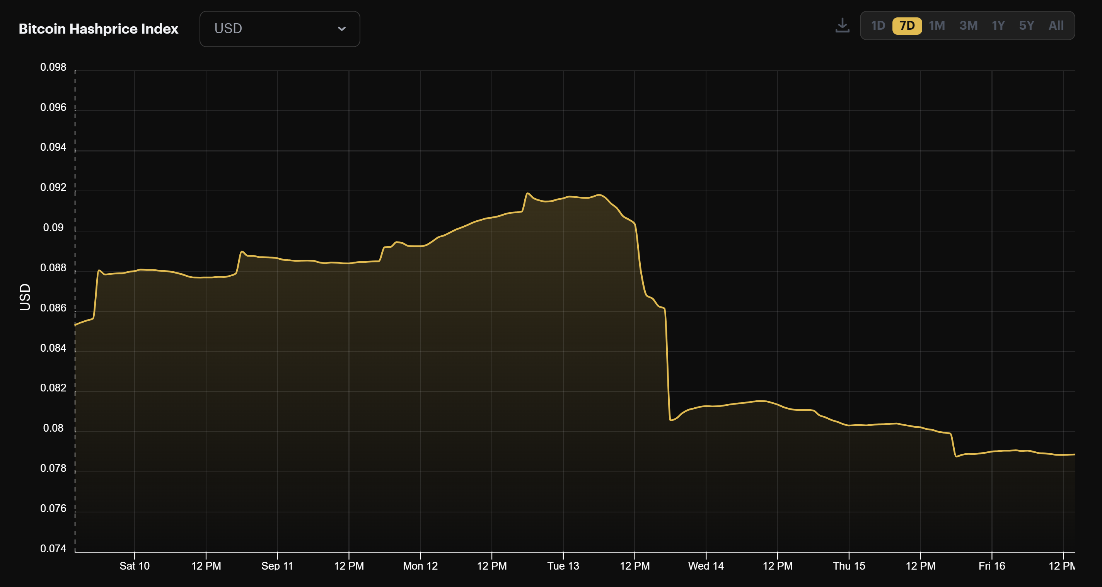Click the 0.098 y-axis label
The width and height of the screenshot is (1102, 587).
click(53, 67)
